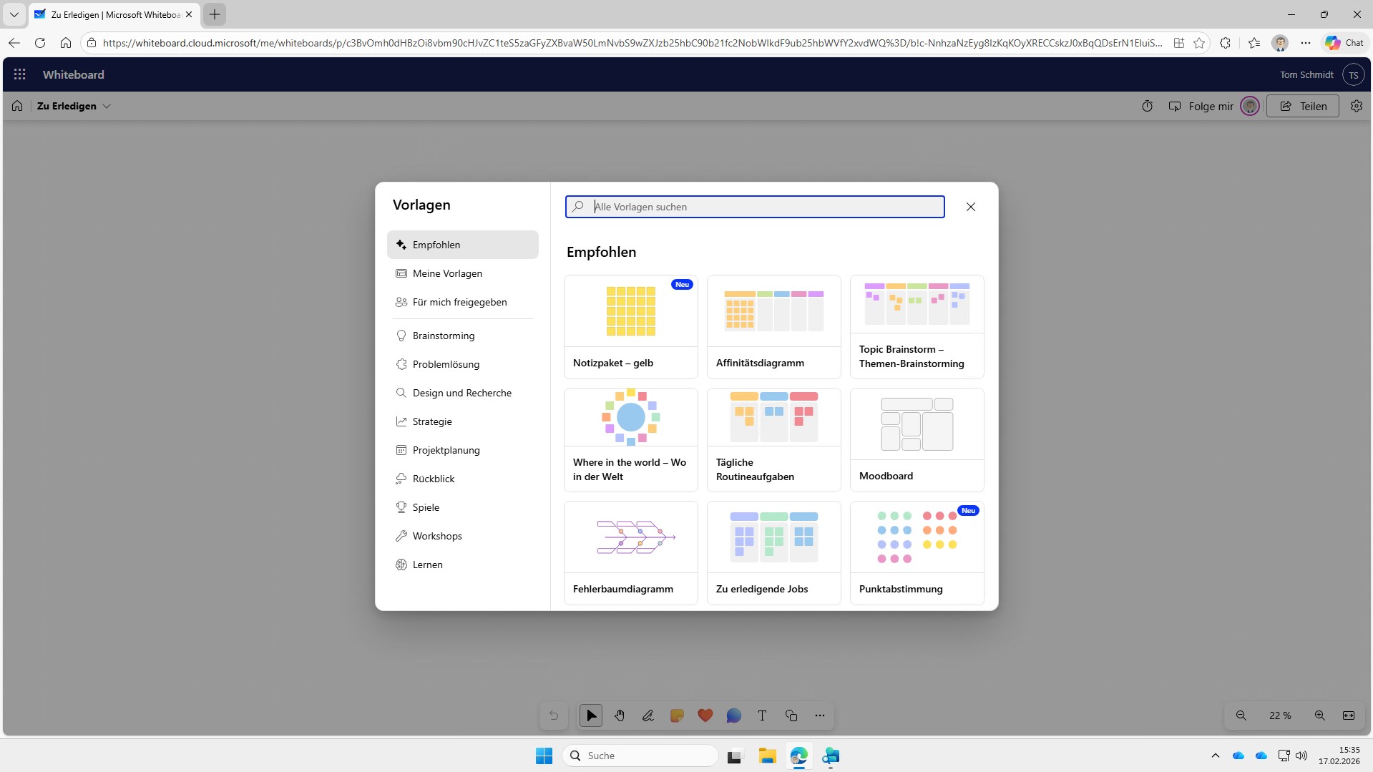Image resolution: width=1373 pixels, height=772 pixels.
Task: Switch to Meine Vorlagen category
Action: pos(447,273)
